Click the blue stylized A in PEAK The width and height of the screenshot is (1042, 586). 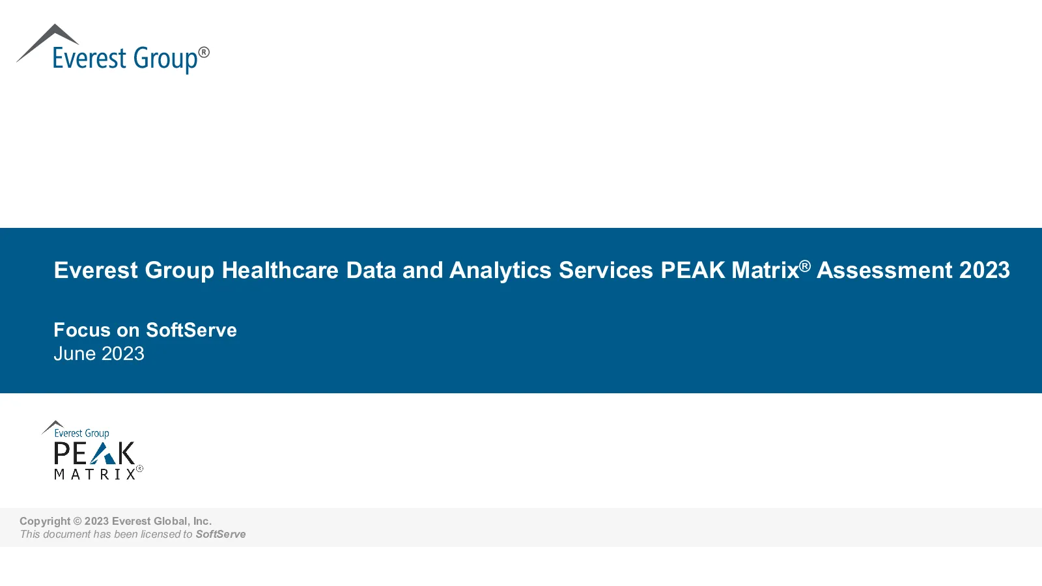102,454
